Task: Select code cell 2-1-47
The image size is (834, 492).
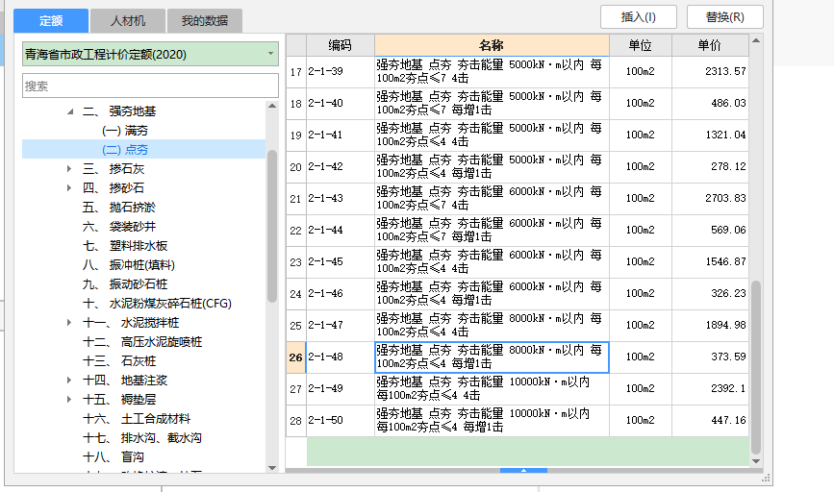Action: [341, 325]
